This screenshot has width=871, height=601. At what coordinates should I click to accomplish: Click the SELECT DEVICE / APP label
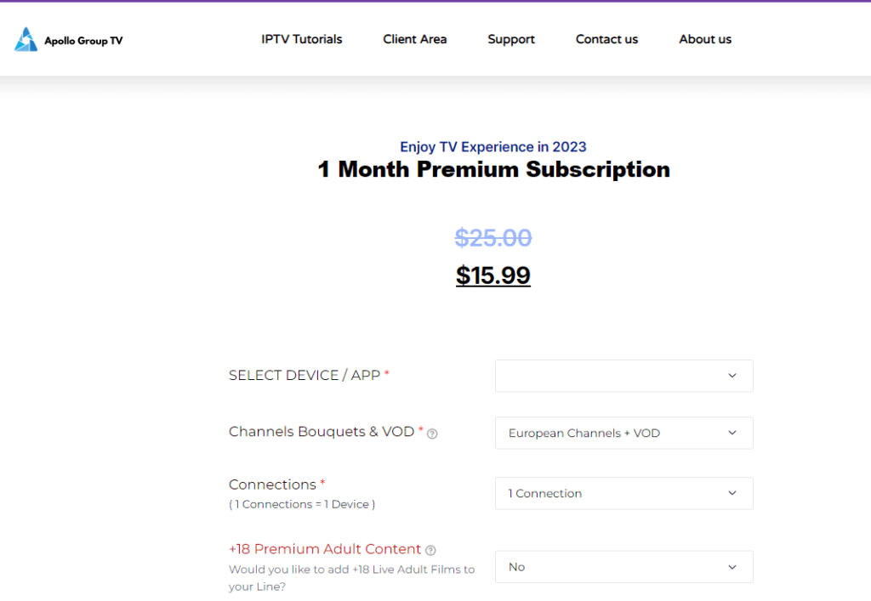tap(305, 375)
